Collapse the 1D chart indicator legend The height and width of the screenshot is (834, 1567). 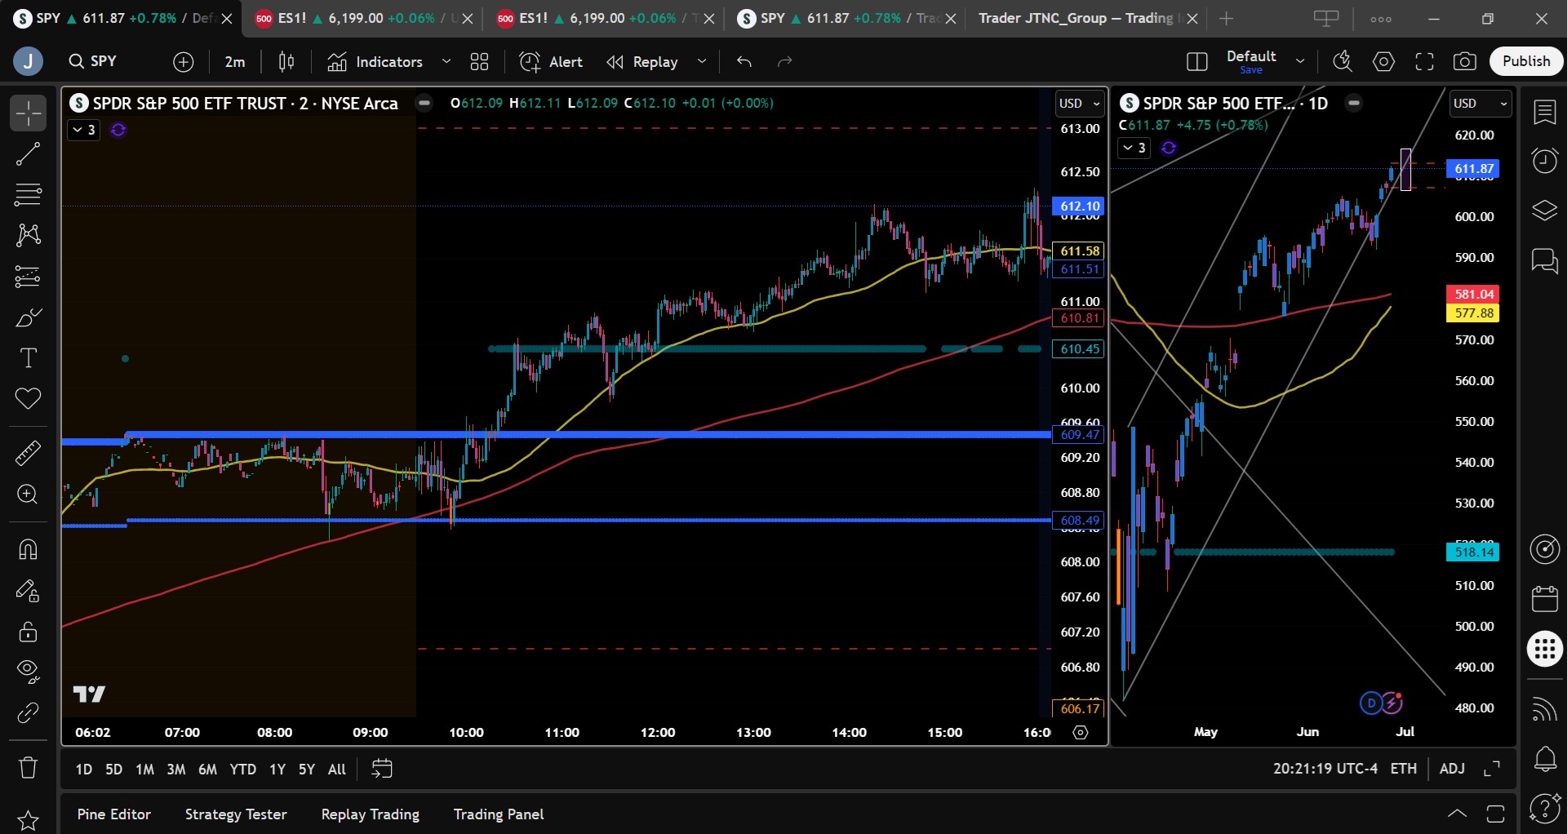tap(1134, 148)
